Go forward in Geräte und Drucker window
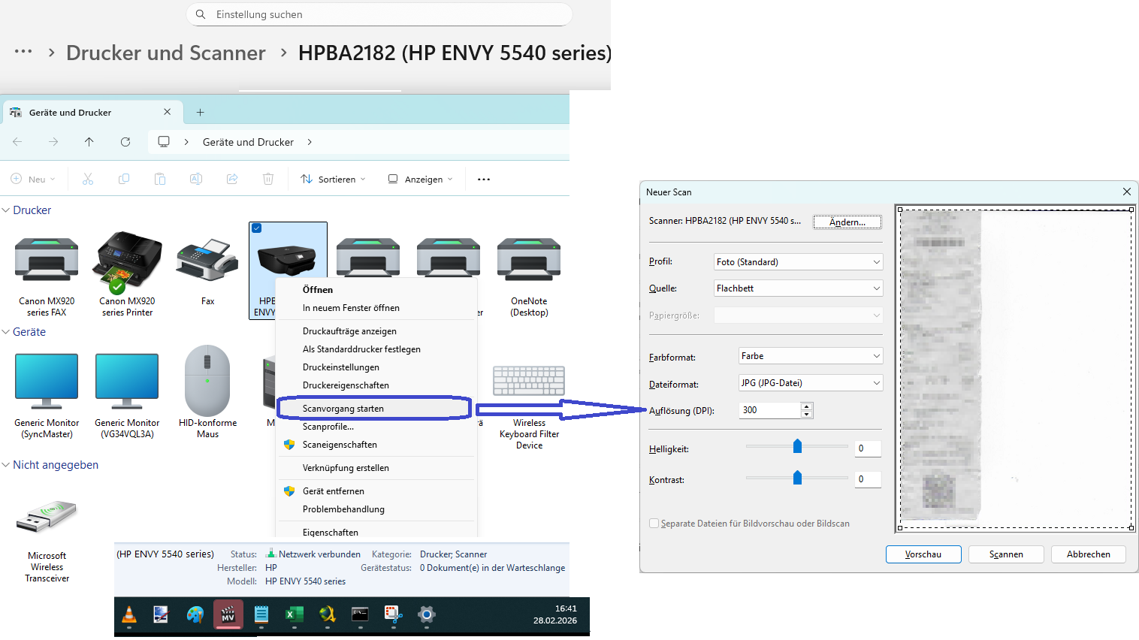 [x=53, y=142]
